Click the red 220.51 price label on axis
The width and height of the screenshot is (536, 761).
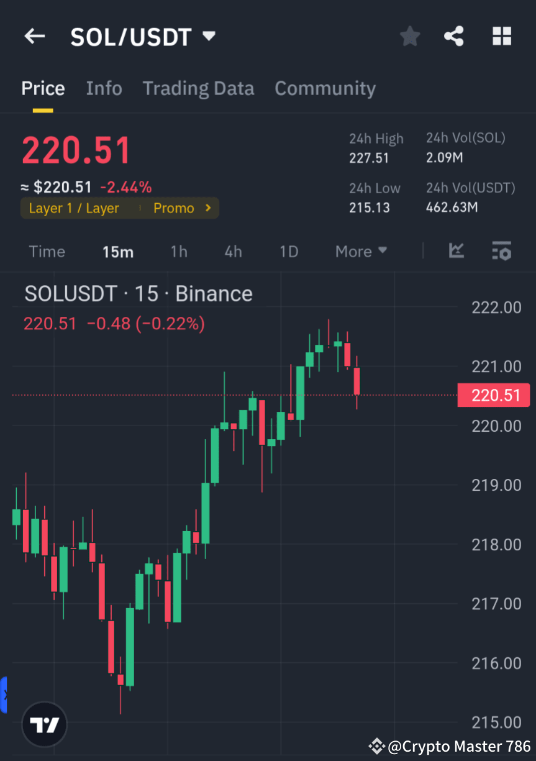click(x=494, y=395)
